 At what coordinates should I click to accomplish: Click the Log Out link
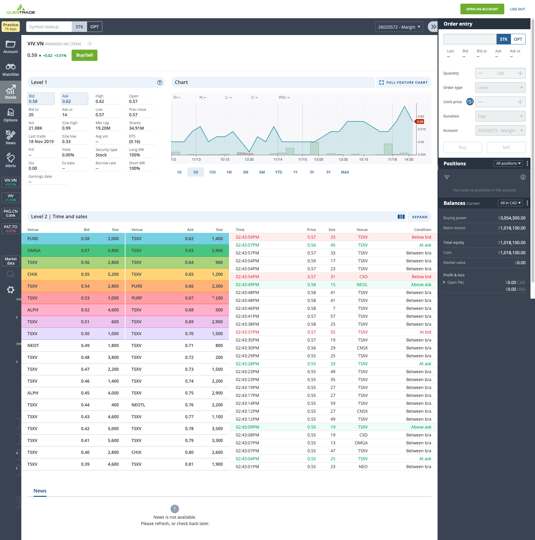tap(518, 9)
